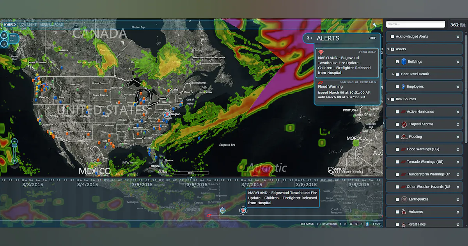Enable the Active Hurricanes checkbox
Image resolution: width=468 pixels, height=246 pixels.
pos(397,112)
